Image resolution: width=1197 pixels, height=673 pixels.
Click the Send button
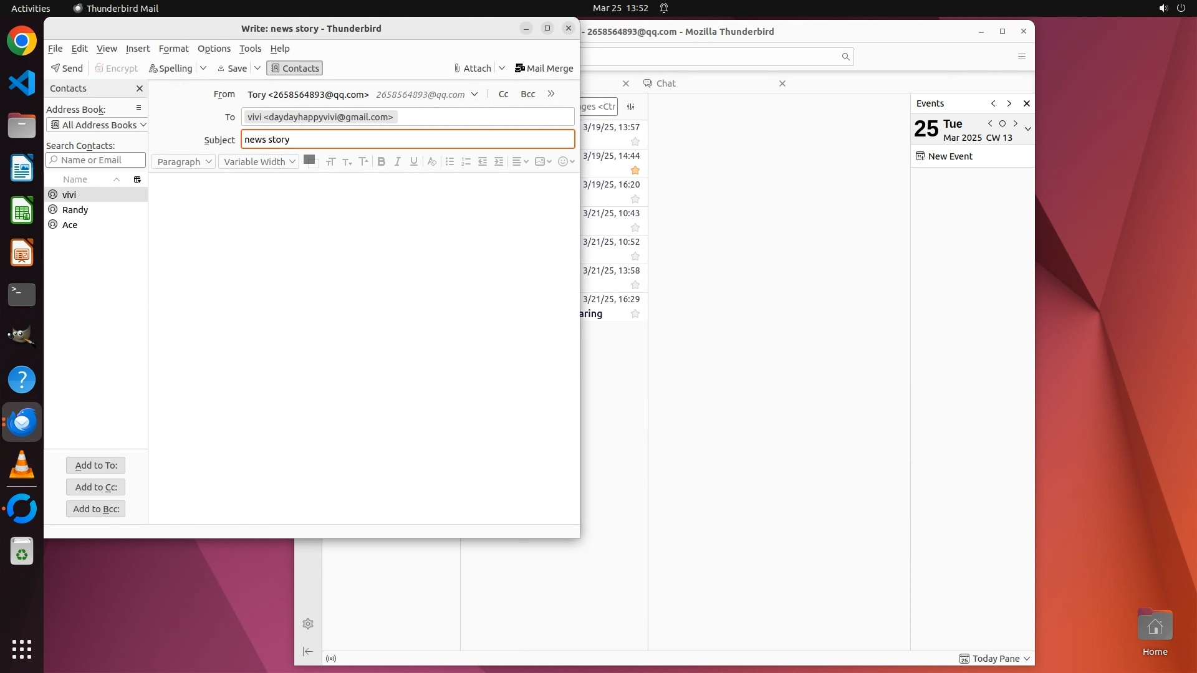[67, 69]
